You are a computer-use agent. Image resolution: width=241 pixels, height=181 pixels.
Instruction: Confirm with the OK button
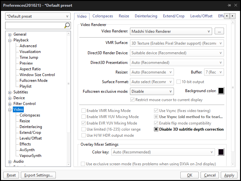point(190,175)
